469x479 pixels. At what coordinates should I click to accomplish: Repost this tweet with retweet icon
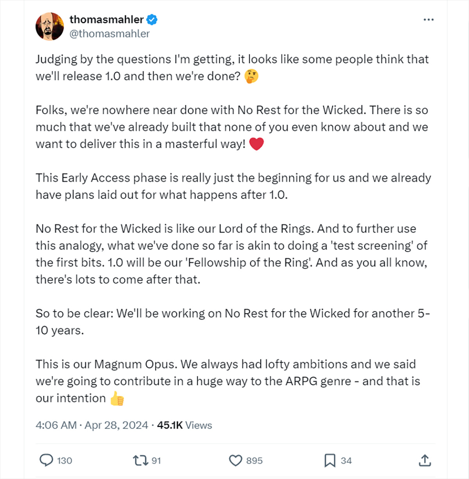141,460
